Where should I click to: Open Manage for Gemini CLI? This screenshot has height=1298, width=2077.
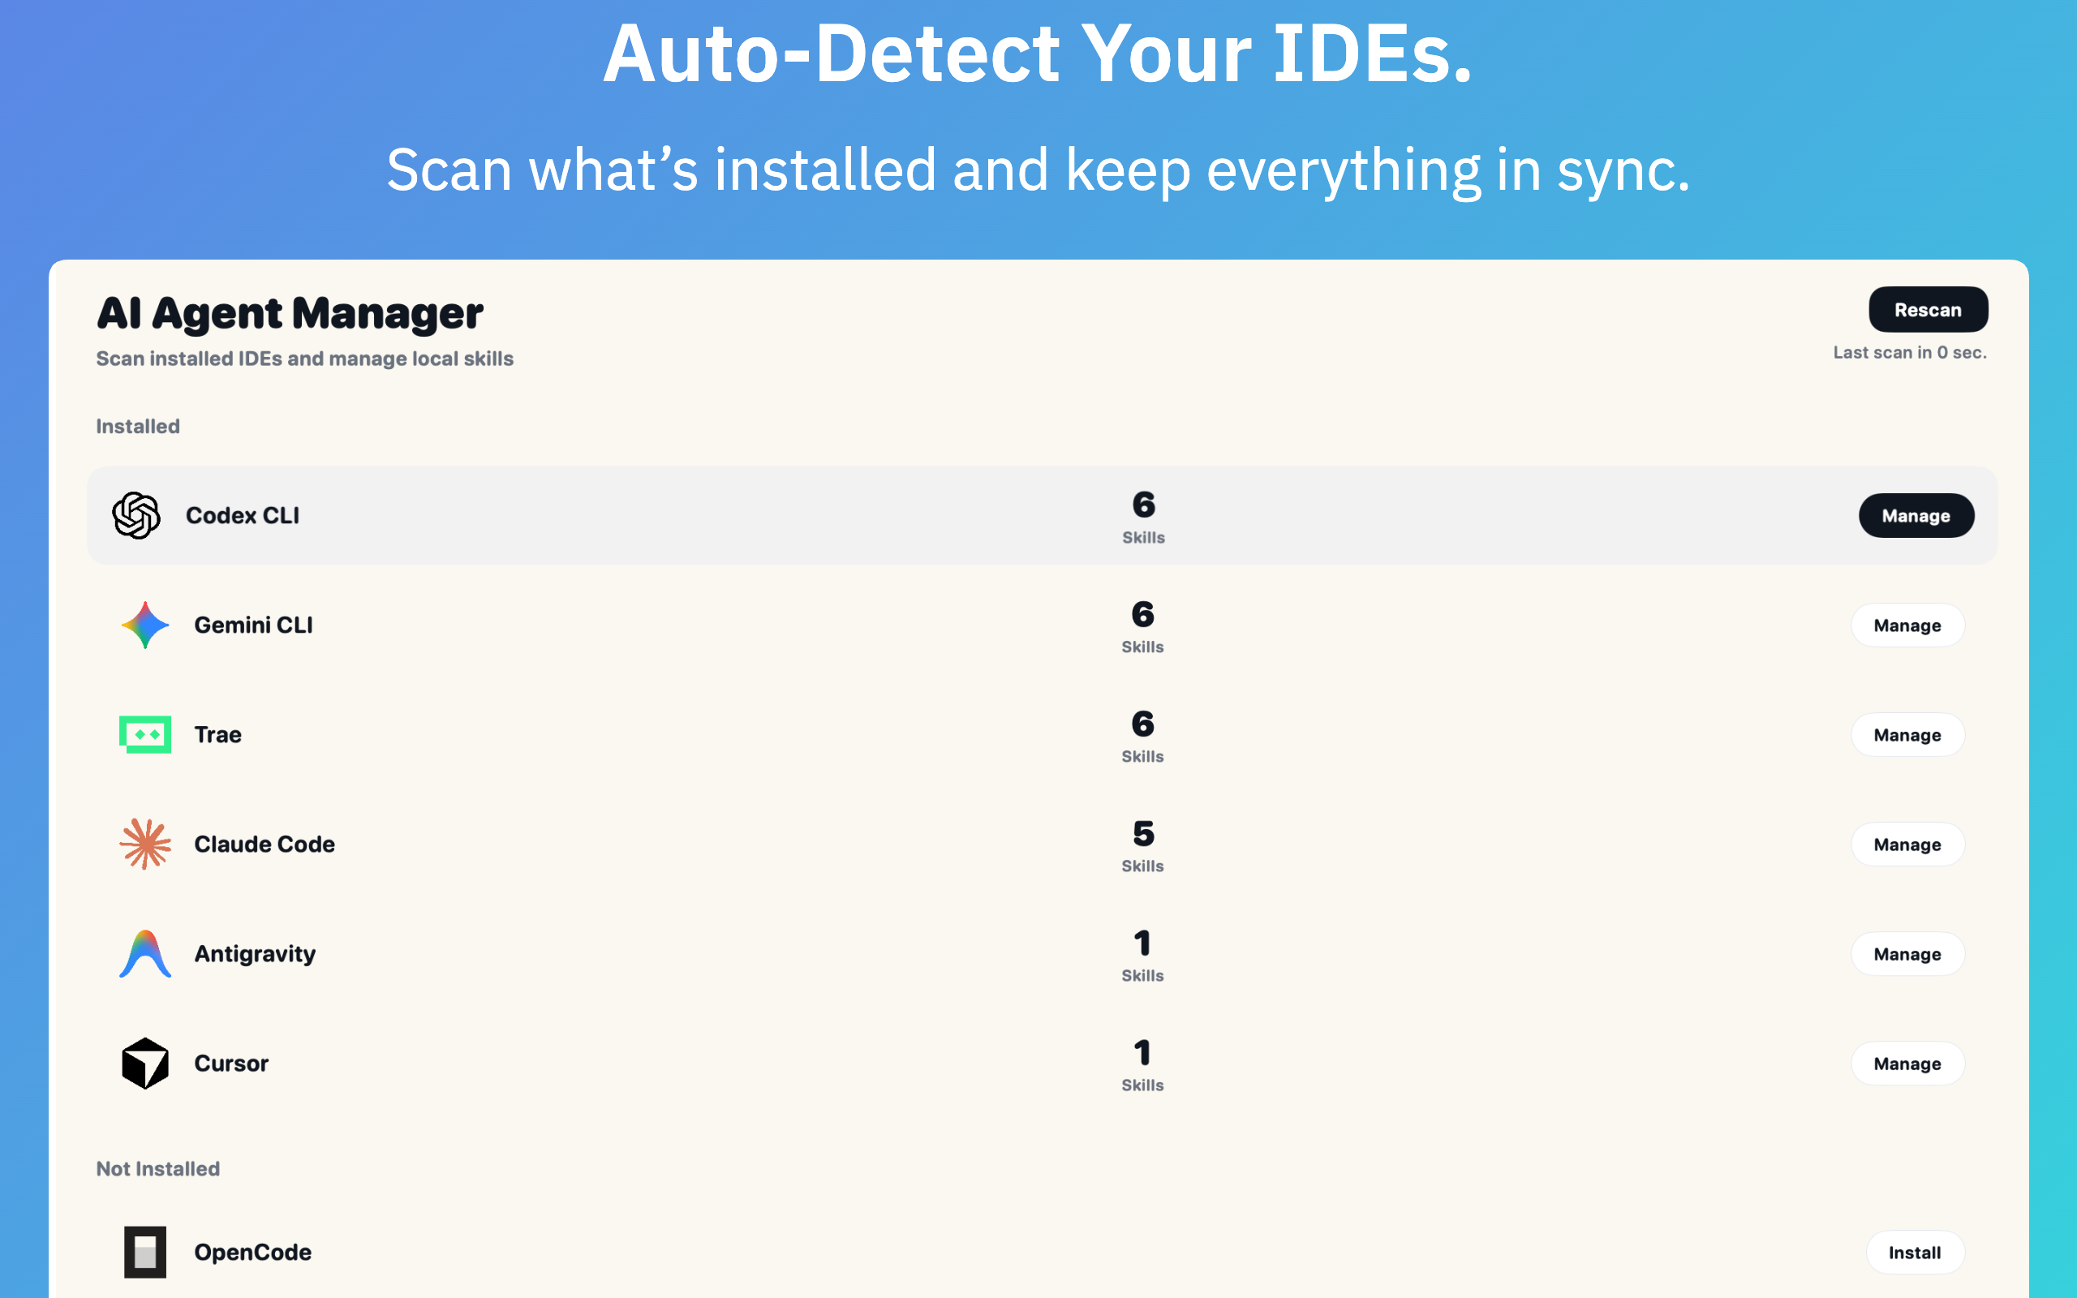[x=1907, y=625]
